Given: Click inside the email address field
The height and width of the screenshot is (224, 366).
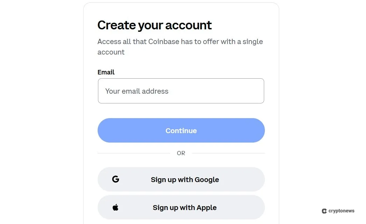Looking at the screenshot, I should [181, 91].
